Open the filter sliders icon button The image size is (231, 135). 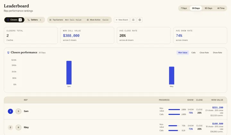(133, 20)
